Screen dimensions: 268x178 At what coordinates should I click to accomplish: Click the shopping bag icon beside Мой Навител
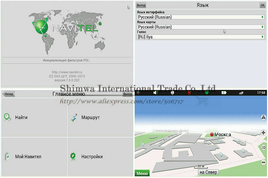click(x=7, y=157)
